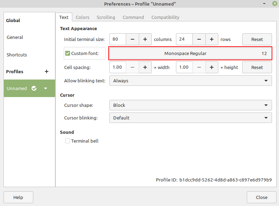Open Shortcuts in the Global sidebar
This screenshot has height=206, width=279.
(17, 55)
